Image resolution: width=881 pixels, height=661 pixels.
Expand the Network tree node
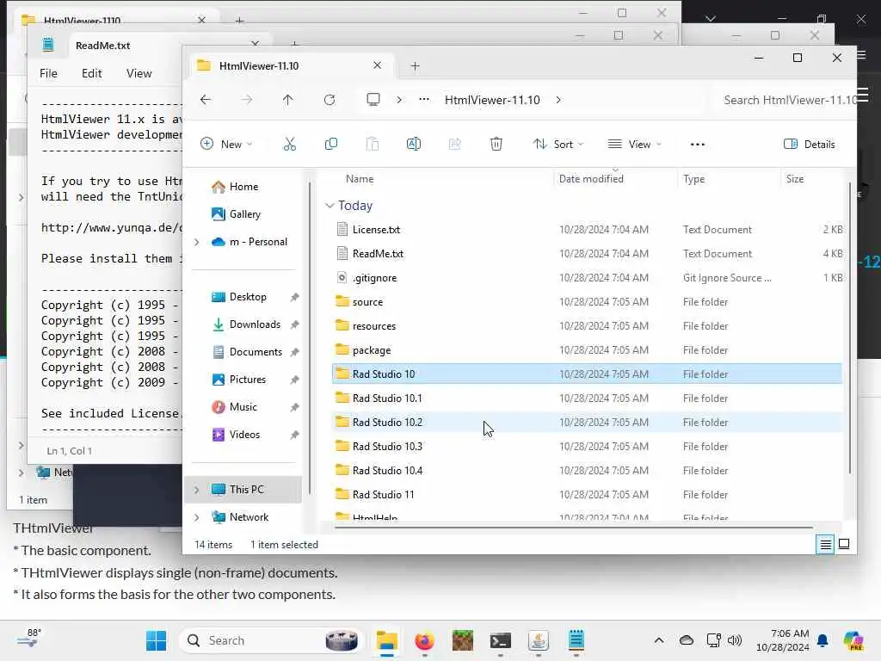click(x=197, y=517)
